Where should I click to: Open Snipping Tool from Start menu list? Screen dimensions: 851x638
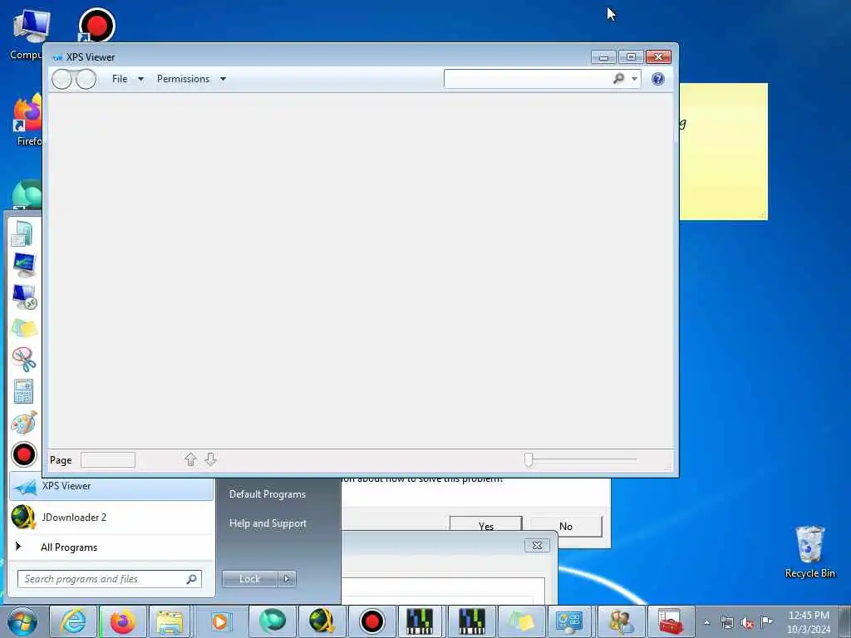(24, 360)
